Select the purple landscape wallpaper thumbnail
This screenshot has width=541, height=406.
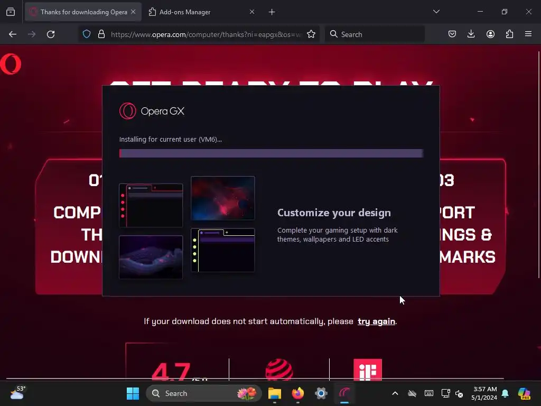[x=151, y=257]
